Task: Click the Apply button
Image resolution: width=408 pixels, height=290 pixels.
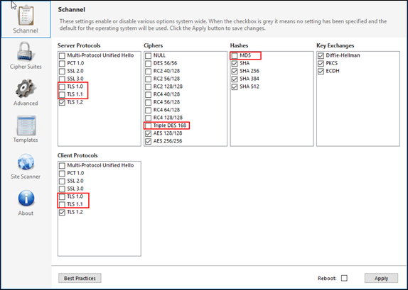Action: [381, 278]
